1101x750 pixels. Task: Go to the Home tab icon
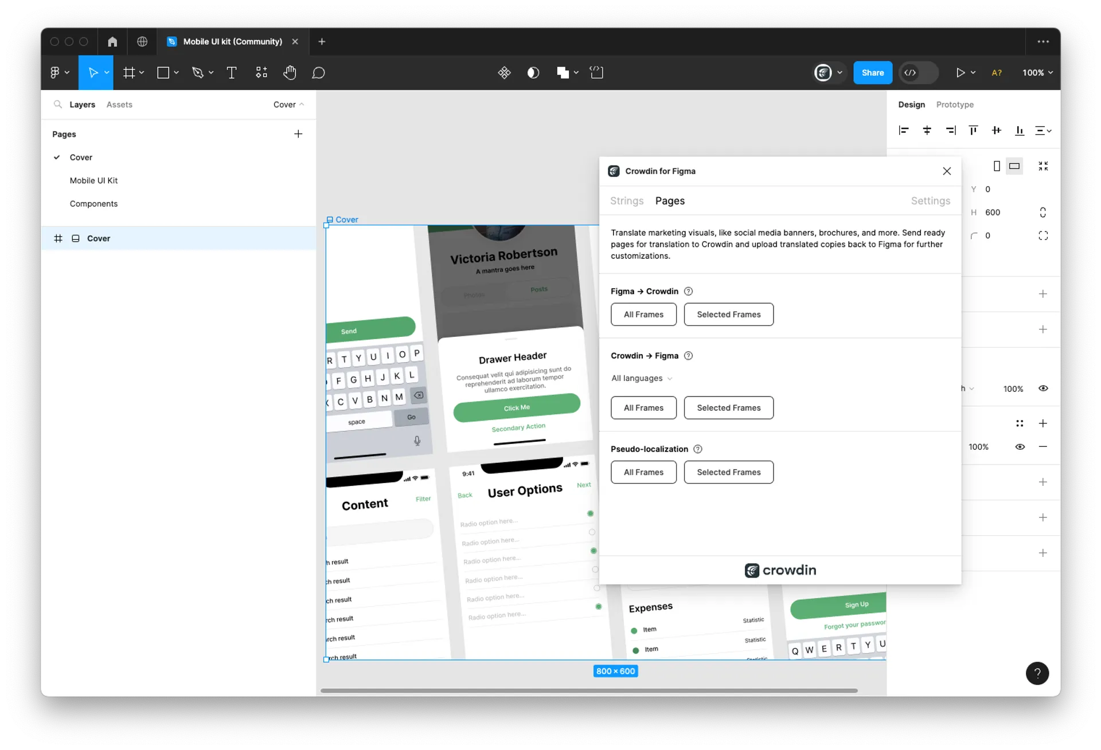112,42
